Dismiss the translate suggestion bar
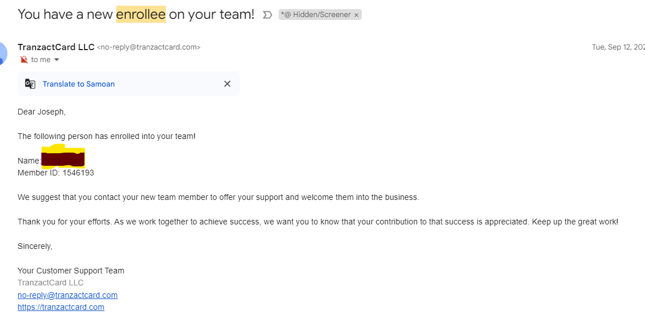The height and width of the screenshot is (319, 645). (x=227, y=84)
